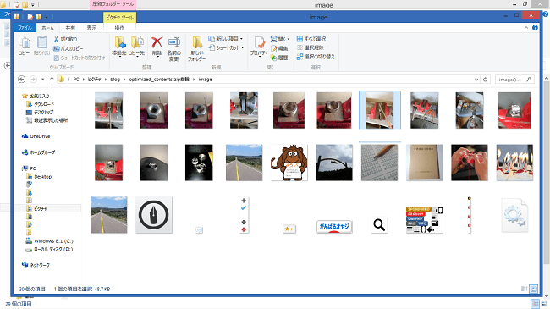The width and height of the screenshot is (550, 309).
Task: Open the 操作 (Manage) tab
Action: tap(119, 28)
